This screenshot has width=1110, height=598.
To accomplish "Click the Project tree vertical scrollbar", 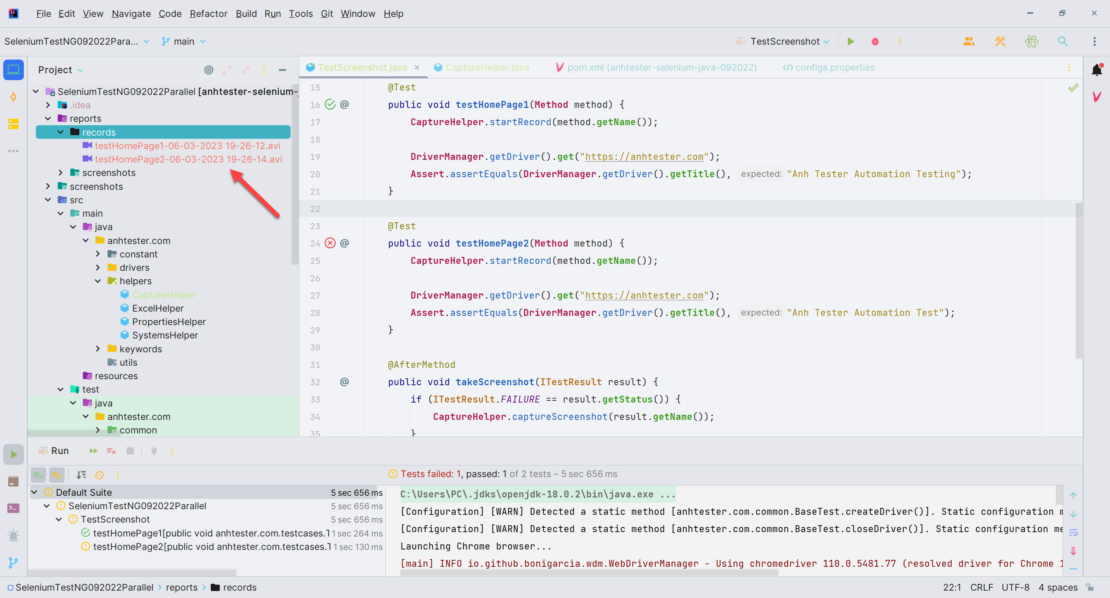I will point(295,173).
